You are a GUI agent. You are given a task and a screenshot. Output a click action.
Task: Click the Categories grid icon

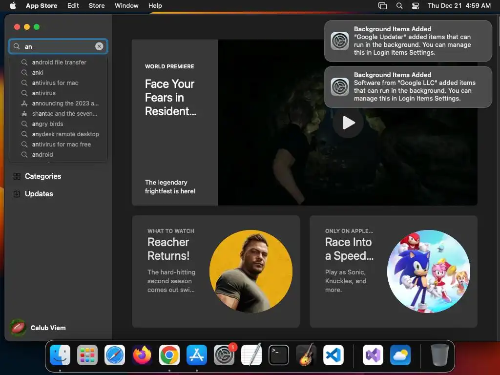(17, 176)
